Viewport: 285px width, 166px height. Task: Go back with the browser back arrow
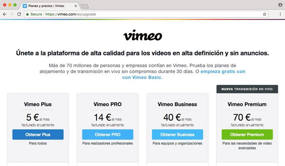[x=4, y=14]
